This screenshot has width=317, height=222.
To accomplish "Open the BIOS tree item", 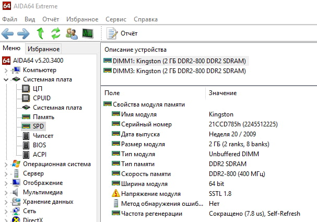I will (x=40, y=145).
